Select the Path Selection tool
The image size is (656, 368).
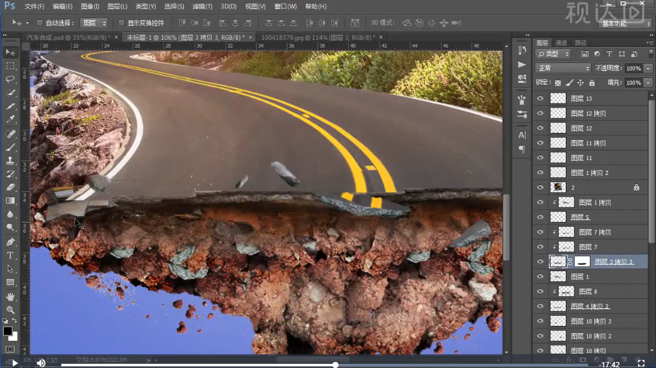[10, 268]
